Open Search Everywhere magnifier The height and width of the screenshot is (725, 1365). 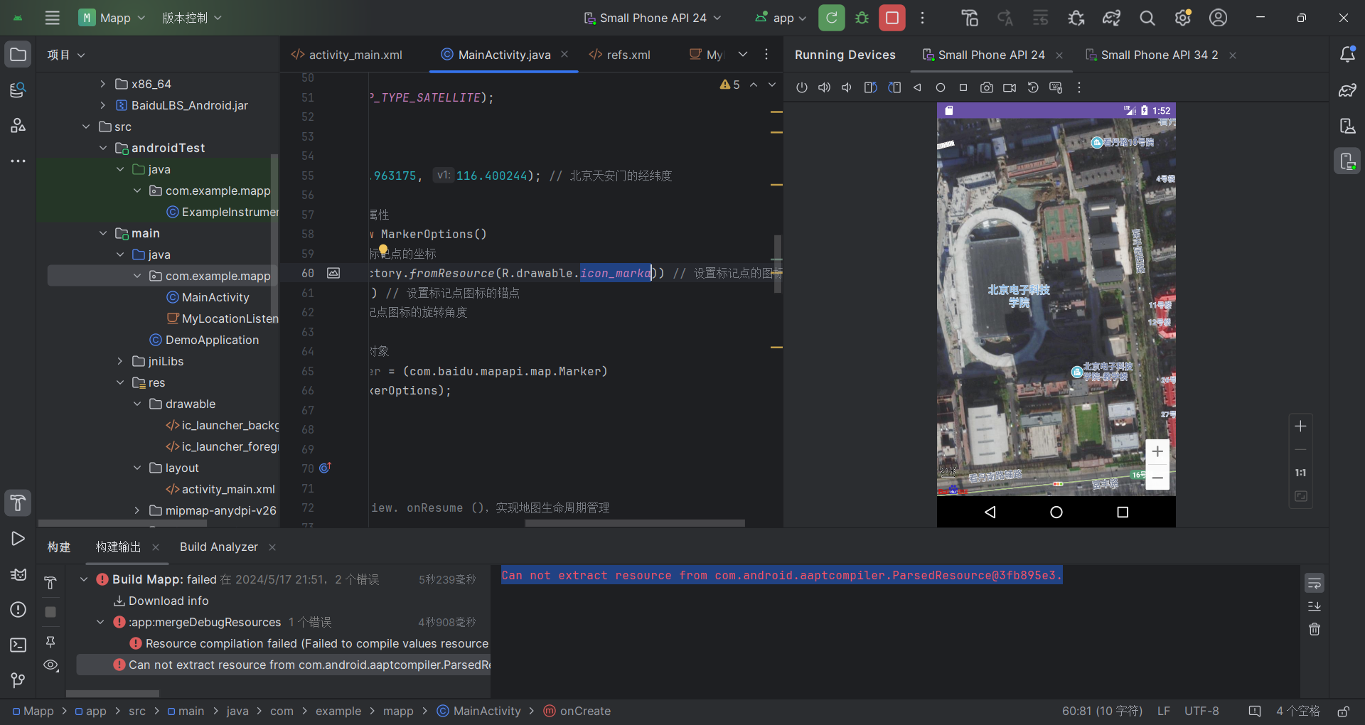(x=1147, y=18)
